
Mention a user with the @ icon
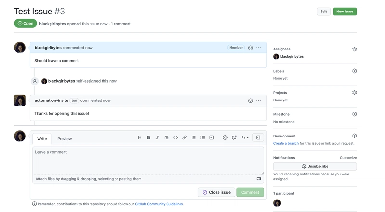225,138
